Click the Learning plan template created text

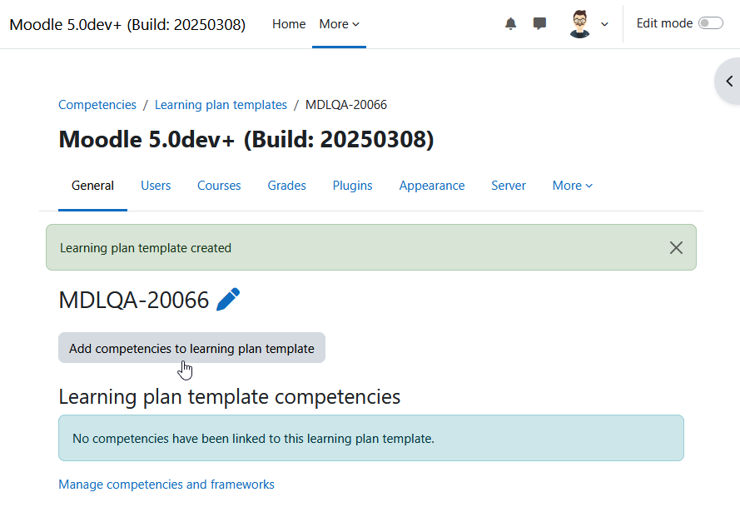[x=146, y=248]
